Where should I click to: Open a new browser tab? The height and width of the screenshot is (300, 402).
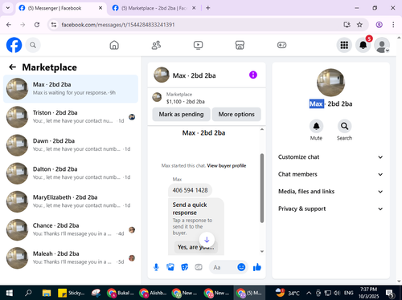(x=207, y=8)
